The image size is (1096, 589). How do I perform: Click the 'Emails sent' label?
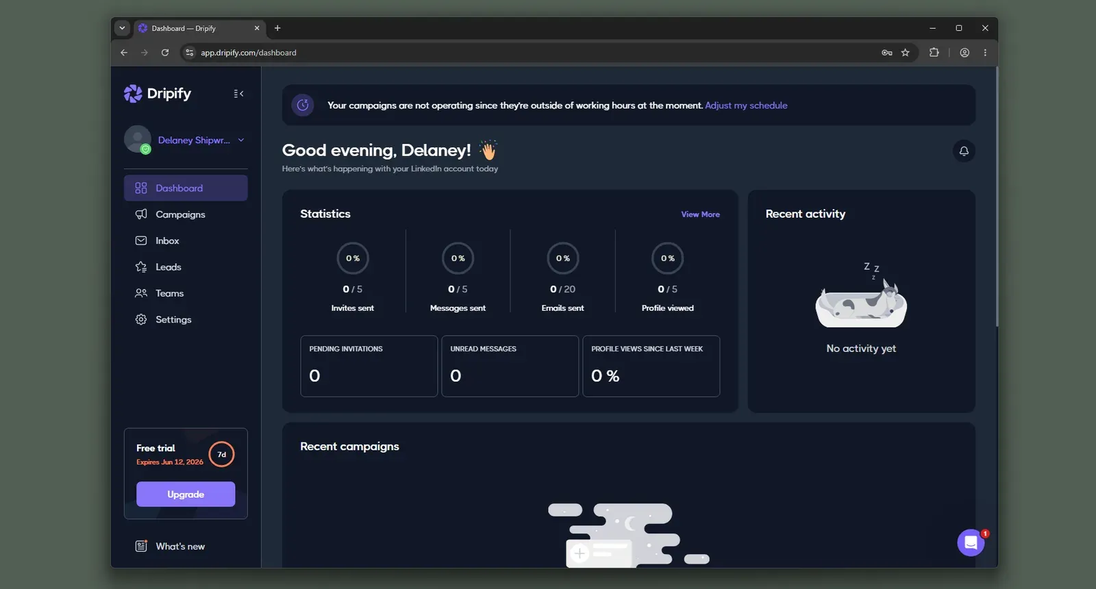point(563,308)
